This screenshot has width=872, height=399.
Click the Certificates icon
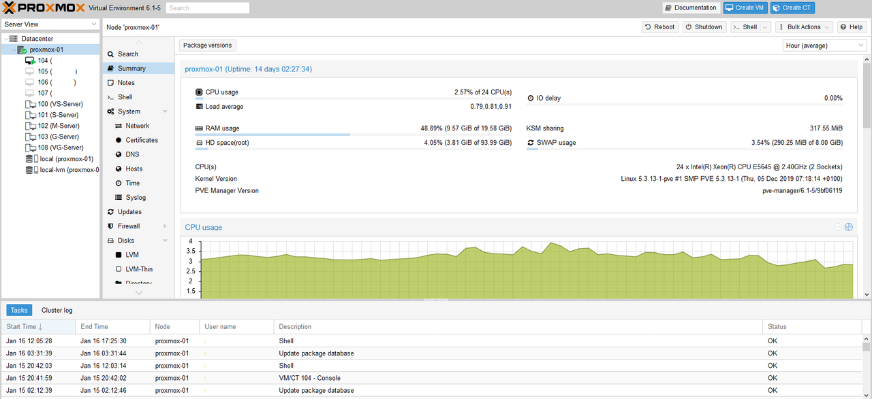click(x=119, y=140)
